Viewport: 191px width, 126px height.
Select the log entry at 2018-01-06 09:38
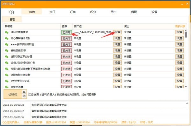(x=94, y=105)
